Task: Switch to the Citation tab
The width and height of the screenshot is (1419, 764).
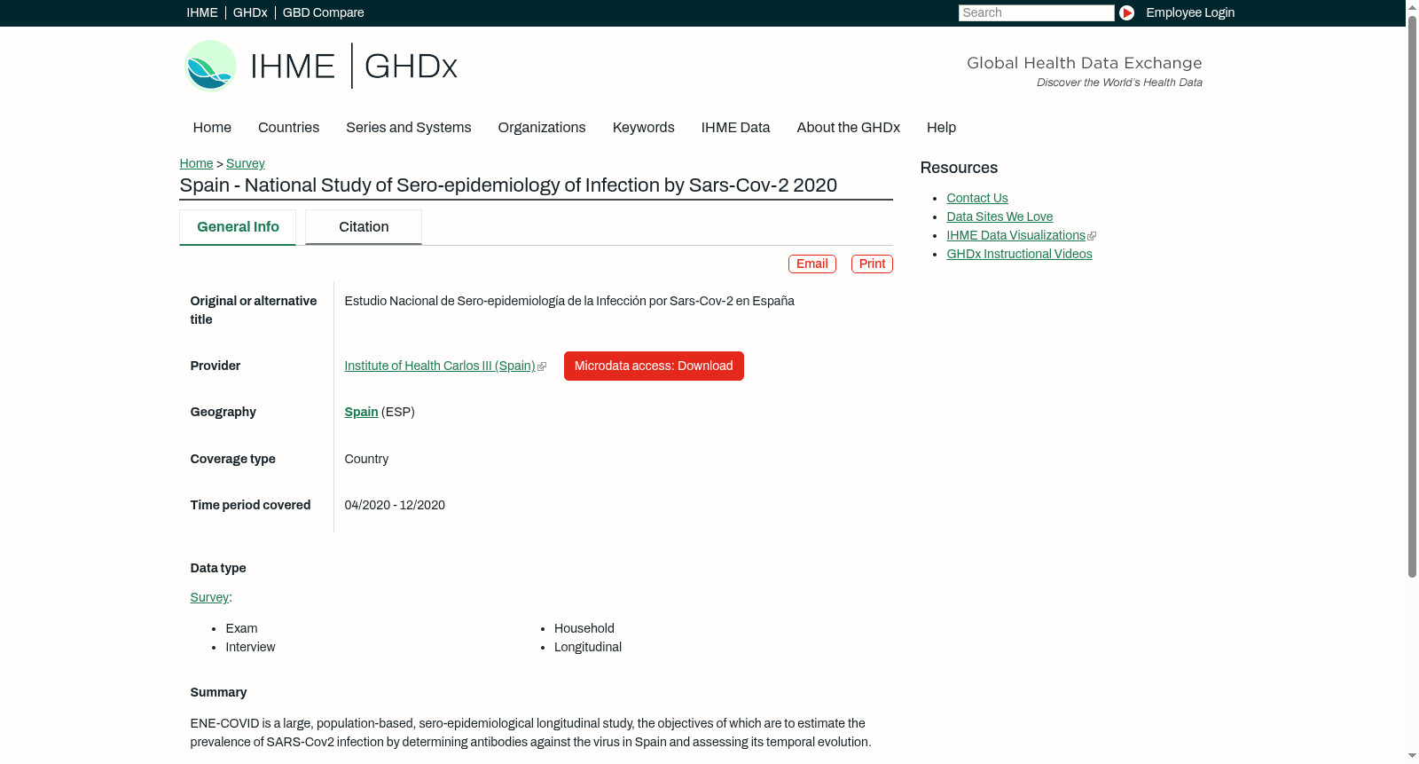Action: pos(364,227)
